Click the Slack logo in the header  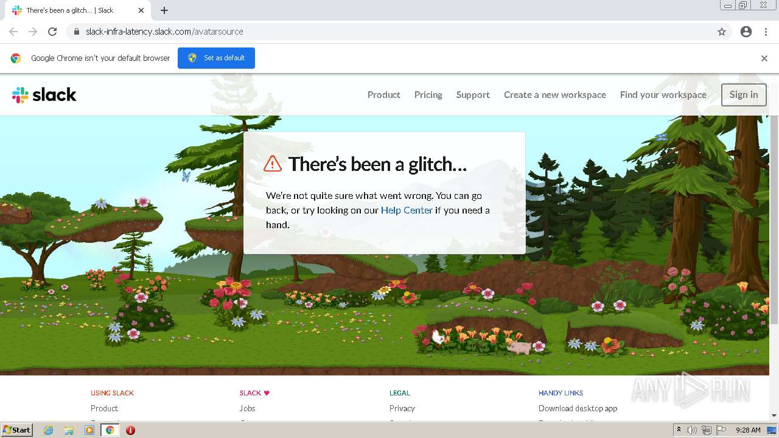coord(44,95)
